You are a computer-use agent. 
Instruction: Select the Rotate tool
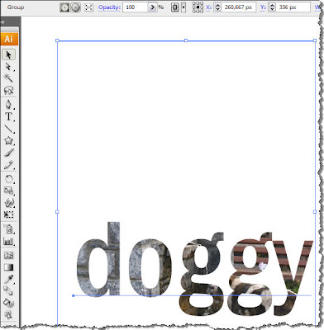8,179
